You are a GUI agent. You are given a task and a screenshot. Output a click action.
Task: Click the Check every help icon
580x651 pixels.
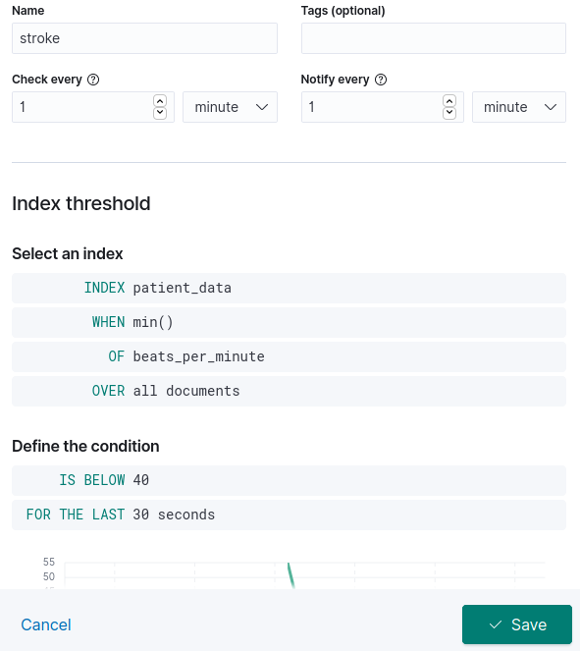93,80
